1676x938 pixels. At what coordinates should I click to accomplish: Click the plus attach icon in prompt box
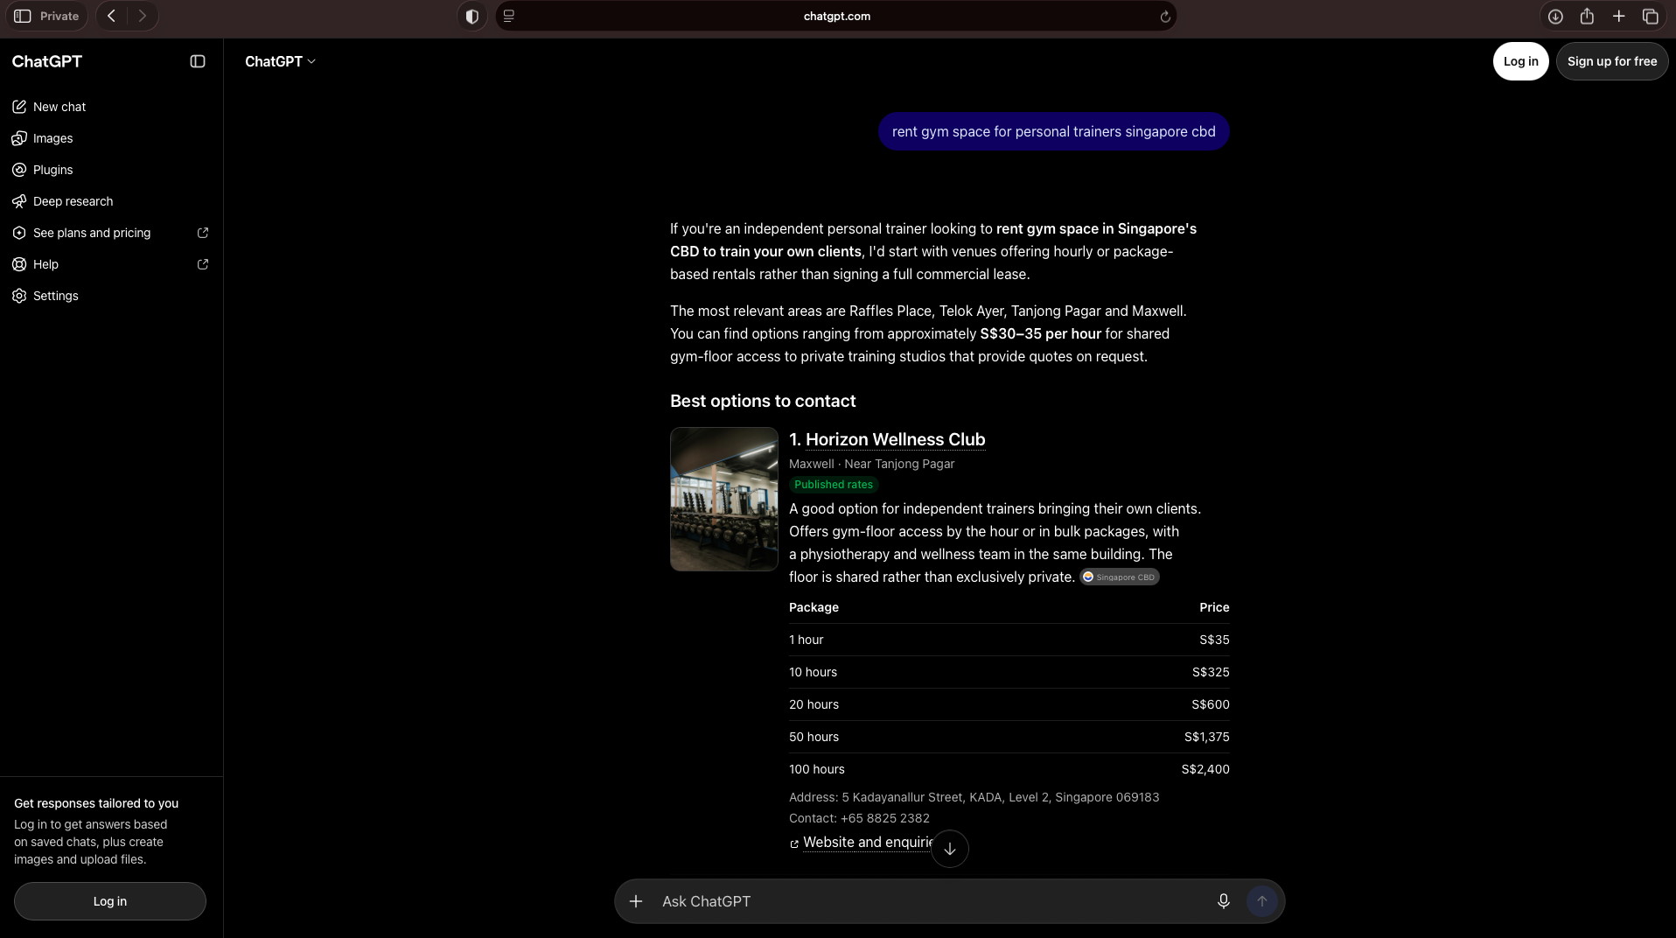tap(636, 901)
